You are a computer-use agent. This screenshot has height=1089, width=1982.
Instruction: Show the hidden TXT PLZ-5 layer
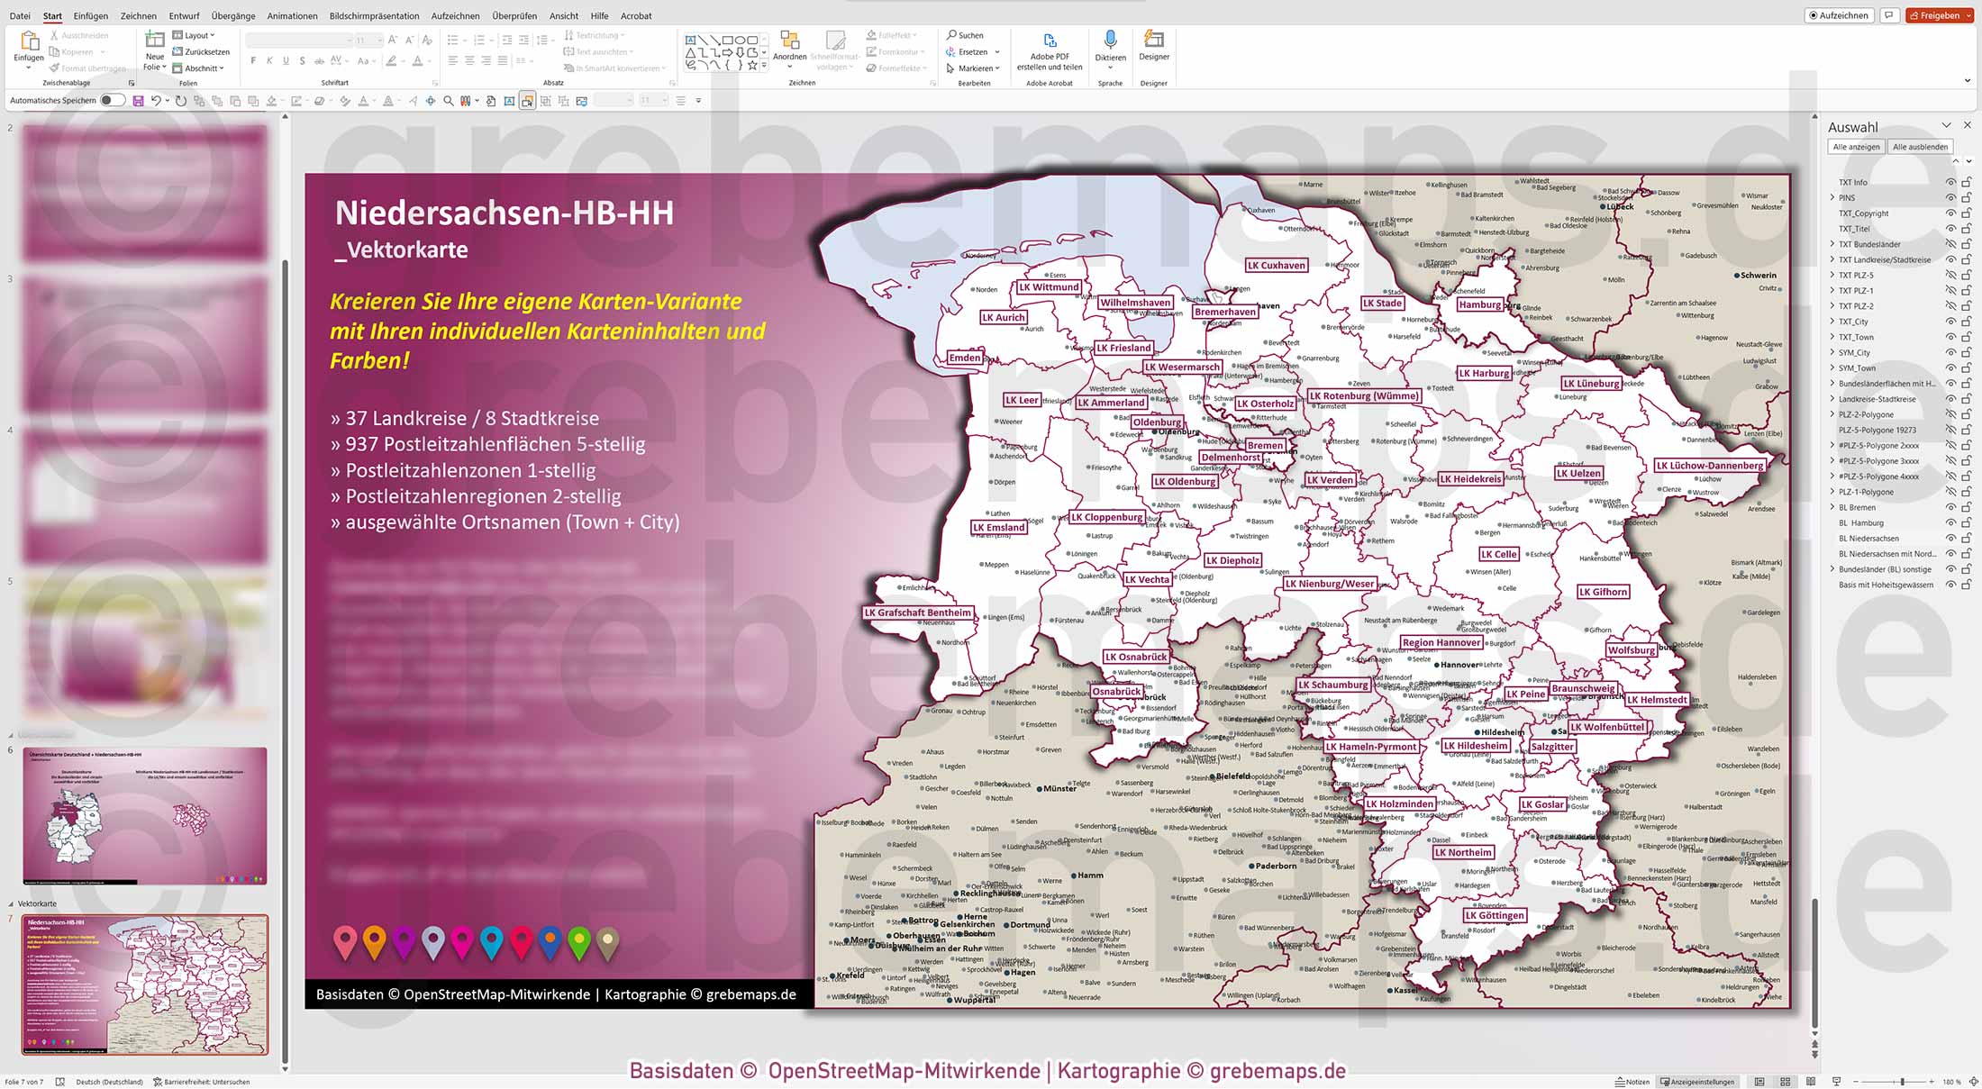[1950, 275]
